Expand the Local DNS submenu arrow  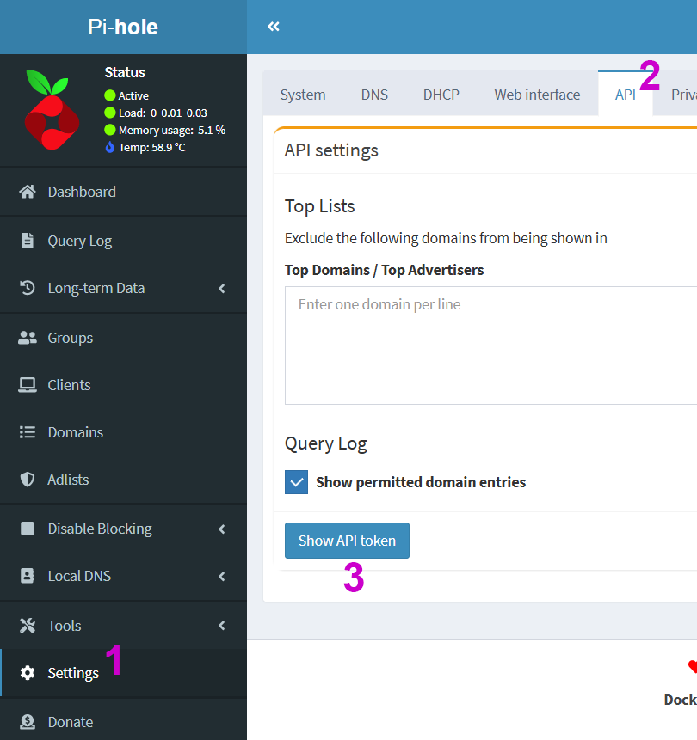point(222,576)
